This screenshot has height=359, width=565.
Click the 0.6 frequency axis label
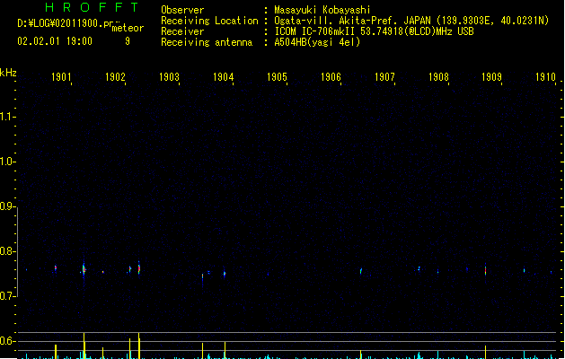7,341
